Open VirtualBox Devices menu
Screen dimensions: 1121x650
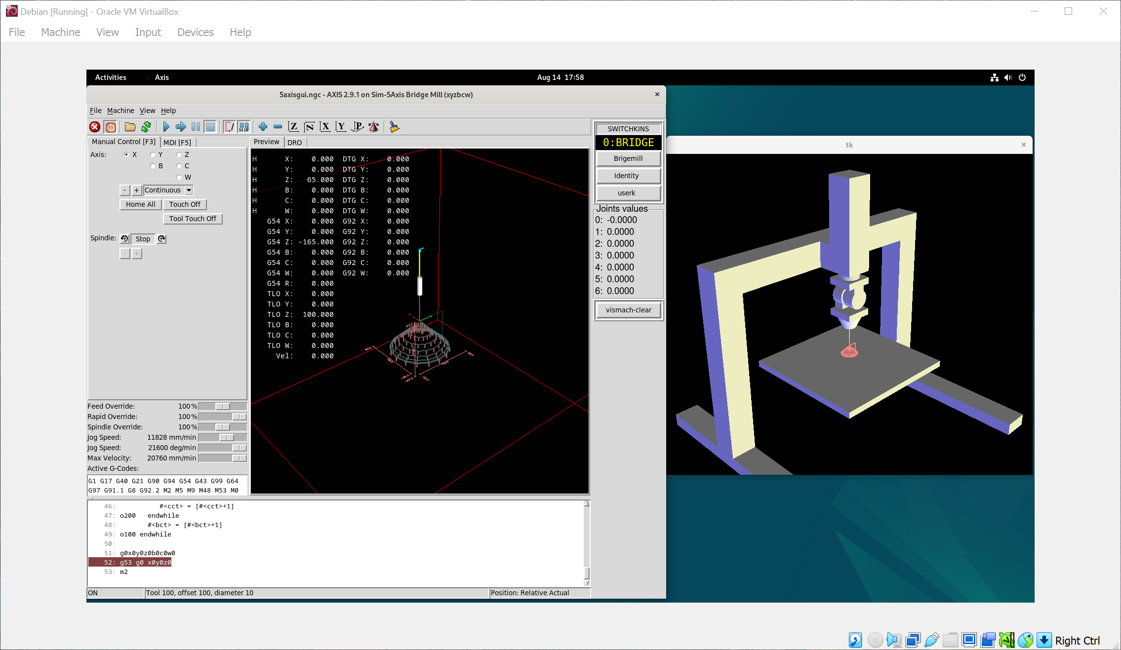point(196,32)
